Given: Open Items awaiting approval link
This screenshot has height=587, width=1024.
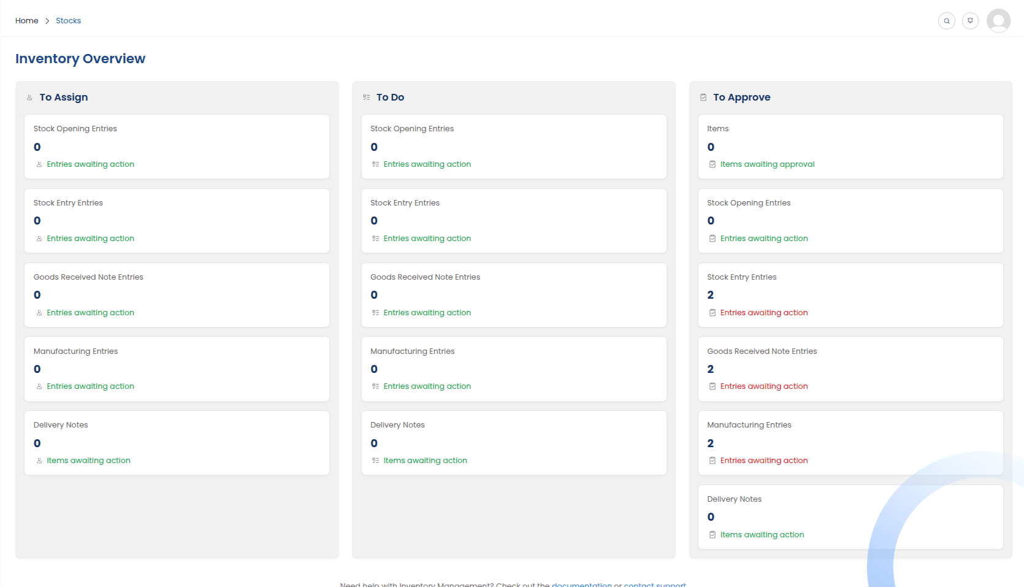Looking at the screenshot, I should point(767,164).
